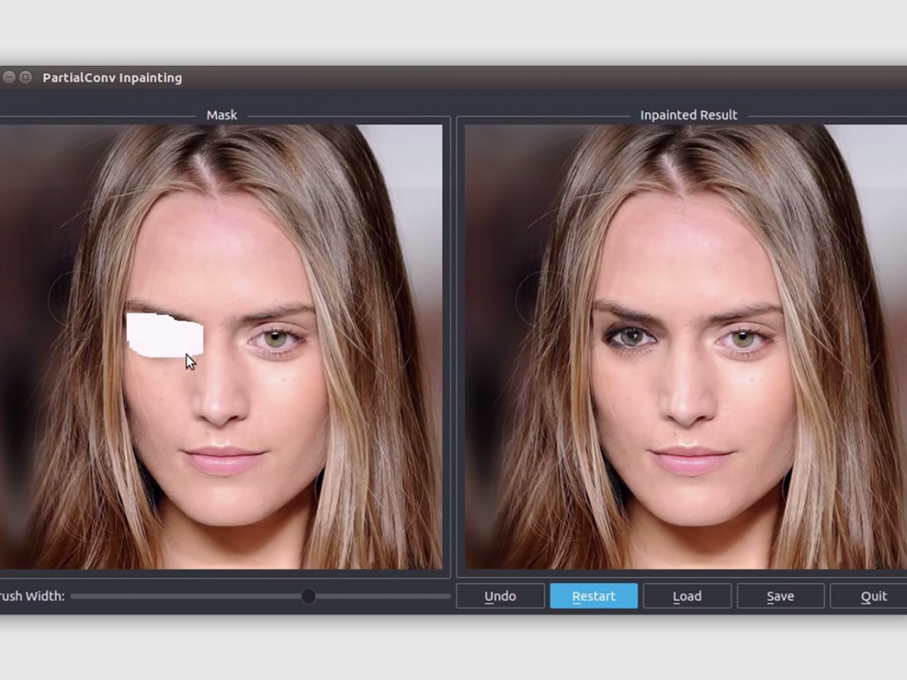Viewport: 907px width, 680px height.
Task: Click the white masked patch on Mask canvas
Action: [163, 335]
